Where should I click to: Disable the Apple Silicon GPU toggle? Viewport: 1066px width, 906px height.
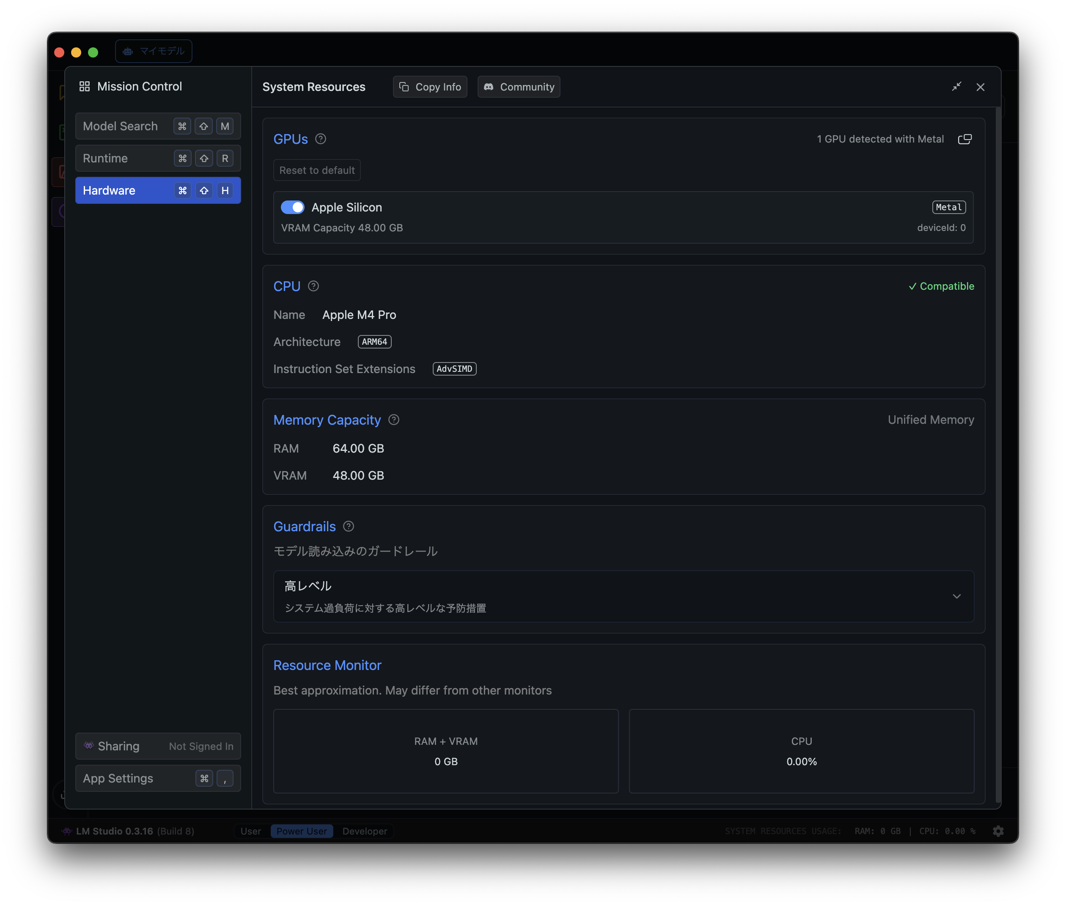coord(292,207)
